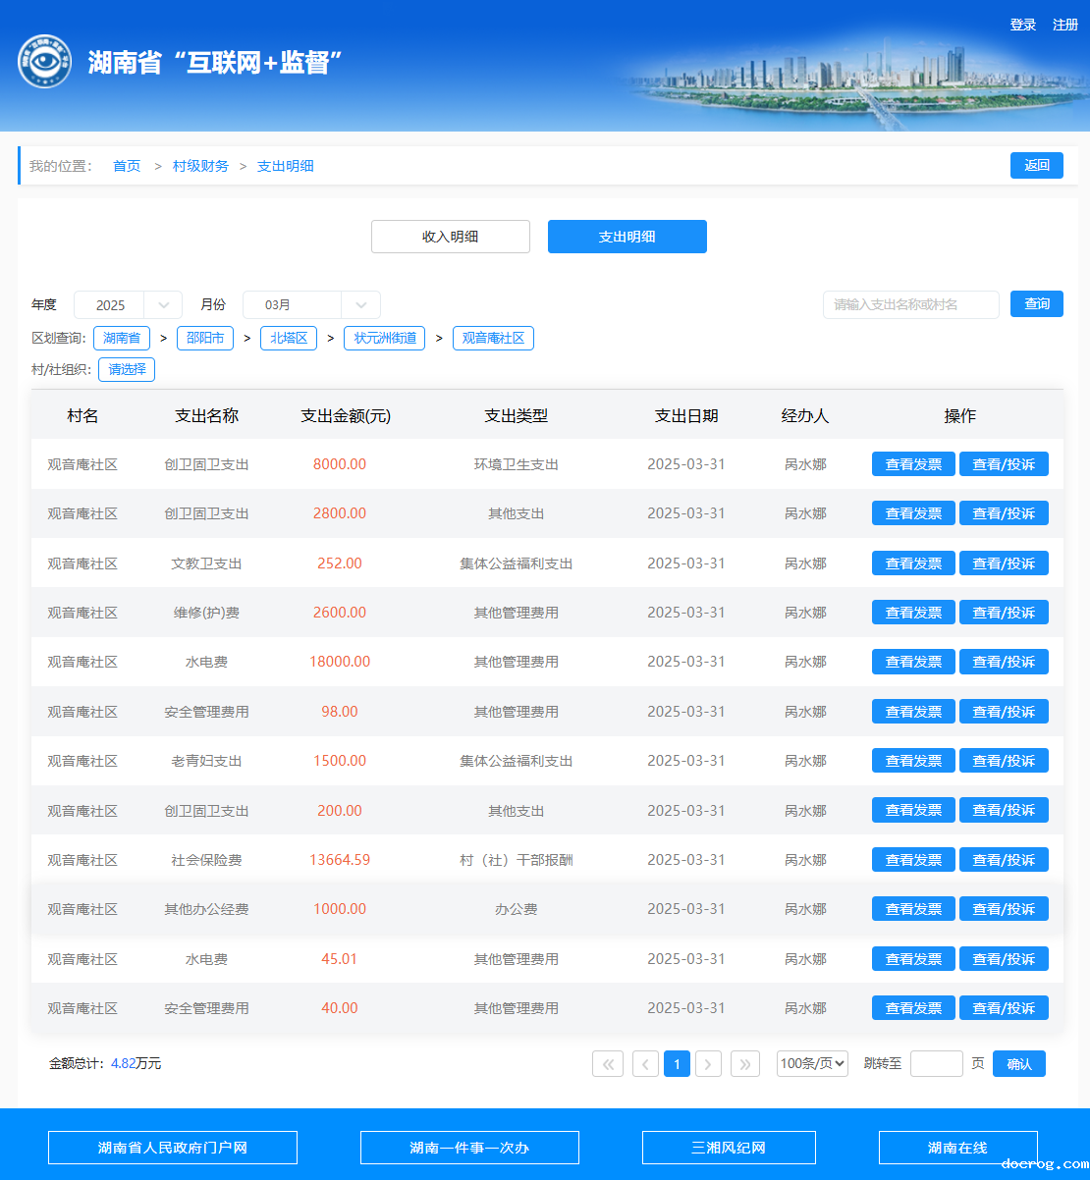Select 邵阳市 in region filter

(x=205, y=339)
